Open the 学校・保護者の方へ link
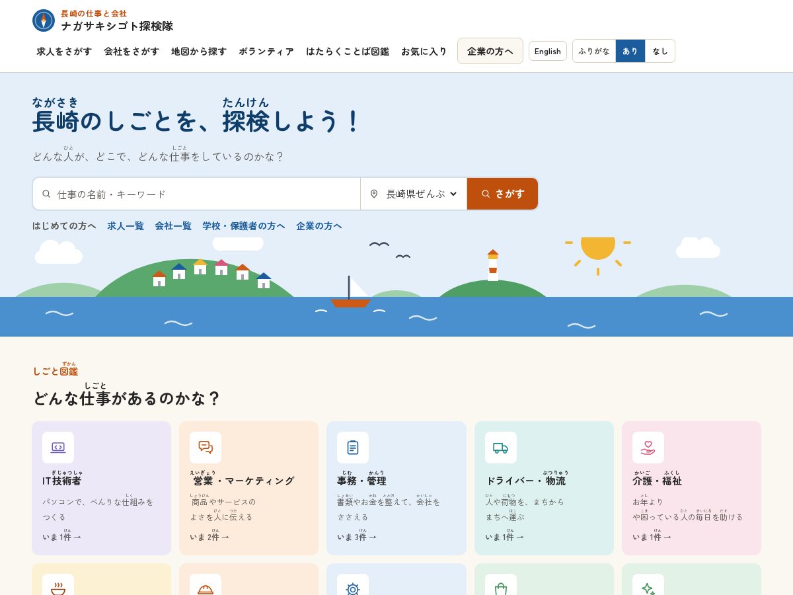This screenshot has width=793, height=595. [244, 225]
